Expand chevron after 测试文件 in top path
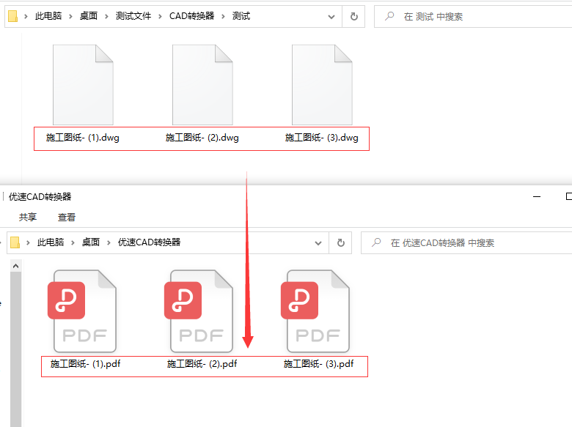 coord(160,16)
